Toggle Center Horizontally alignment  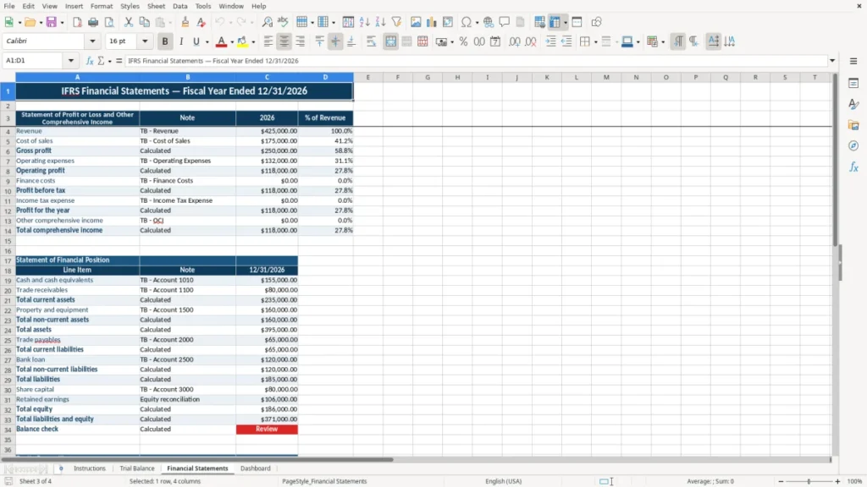click(284, 41)
